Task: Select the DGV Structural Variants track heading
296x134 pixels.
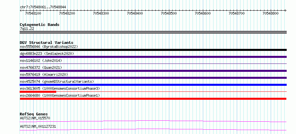Action: click(47, 43)
